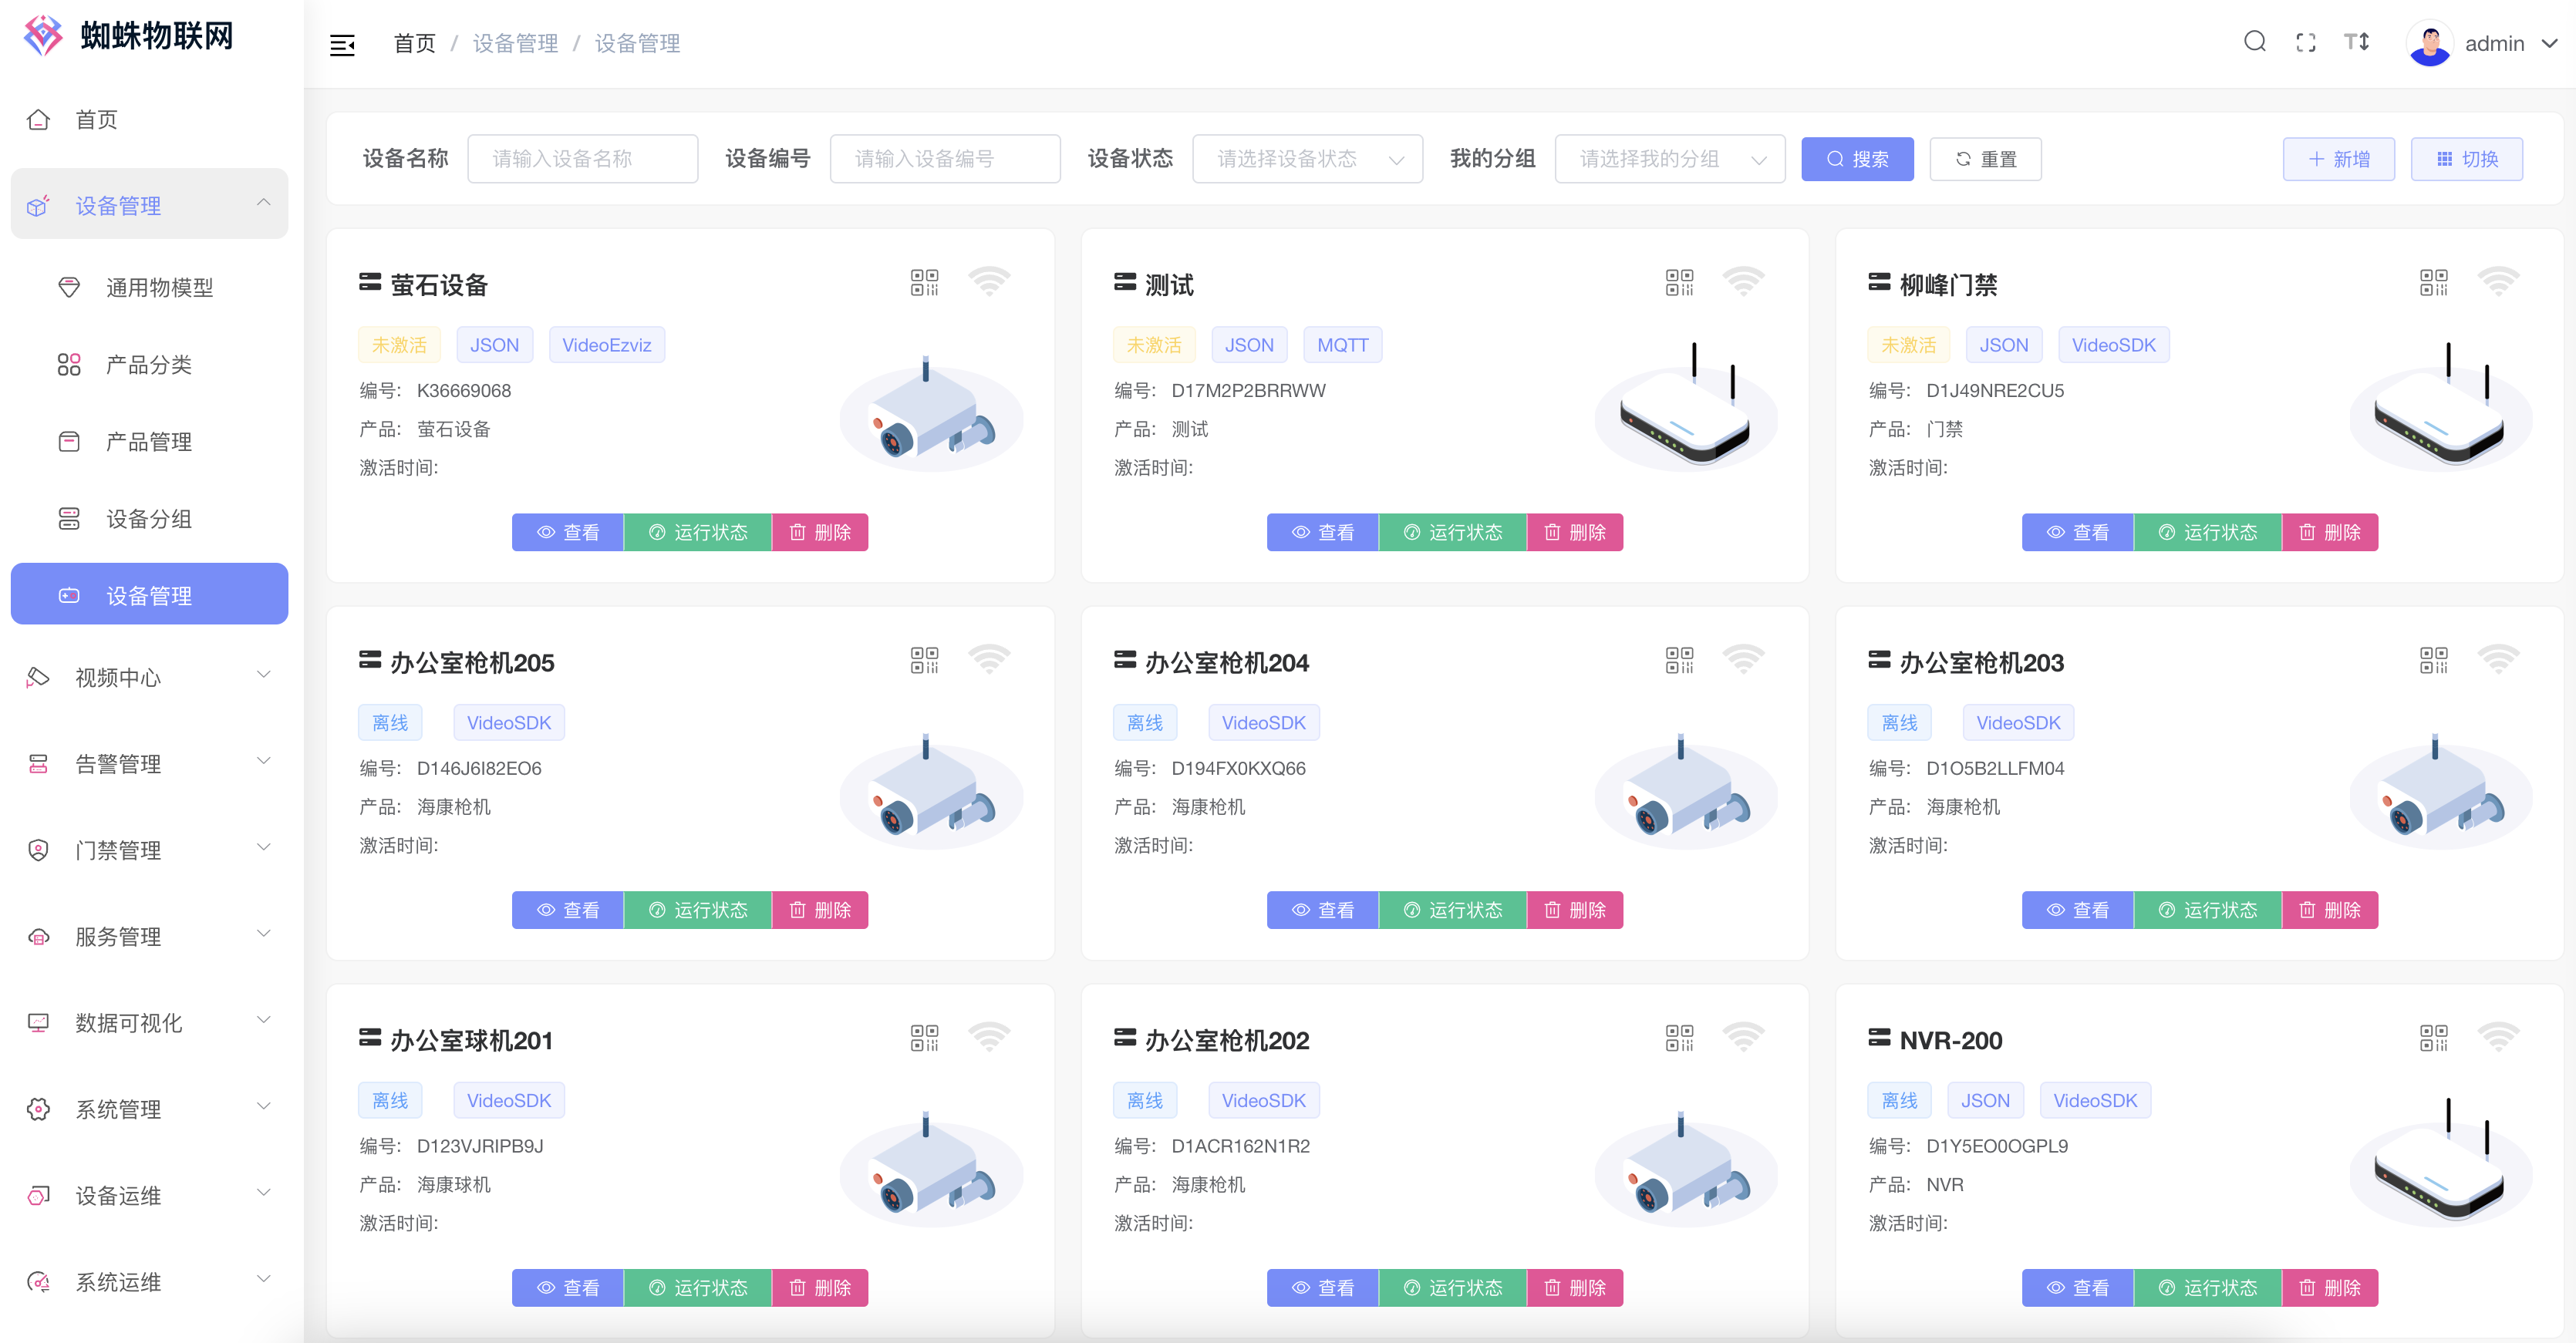Image resolution: width=2576 pixels, height=1343 pixels.
Task: Show QR code for 办公室枪机205 card
Action: coord(924,661)
